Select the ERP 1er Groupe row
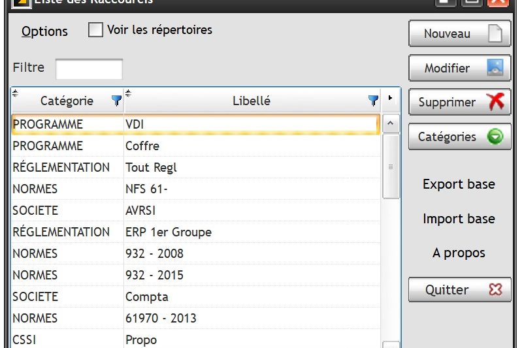 (196, 232)
